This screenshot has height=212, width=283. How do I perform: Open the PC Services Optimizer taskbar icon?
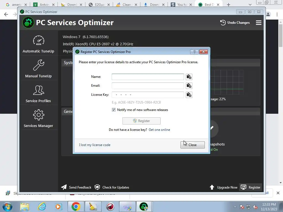[x=144, y=206]
